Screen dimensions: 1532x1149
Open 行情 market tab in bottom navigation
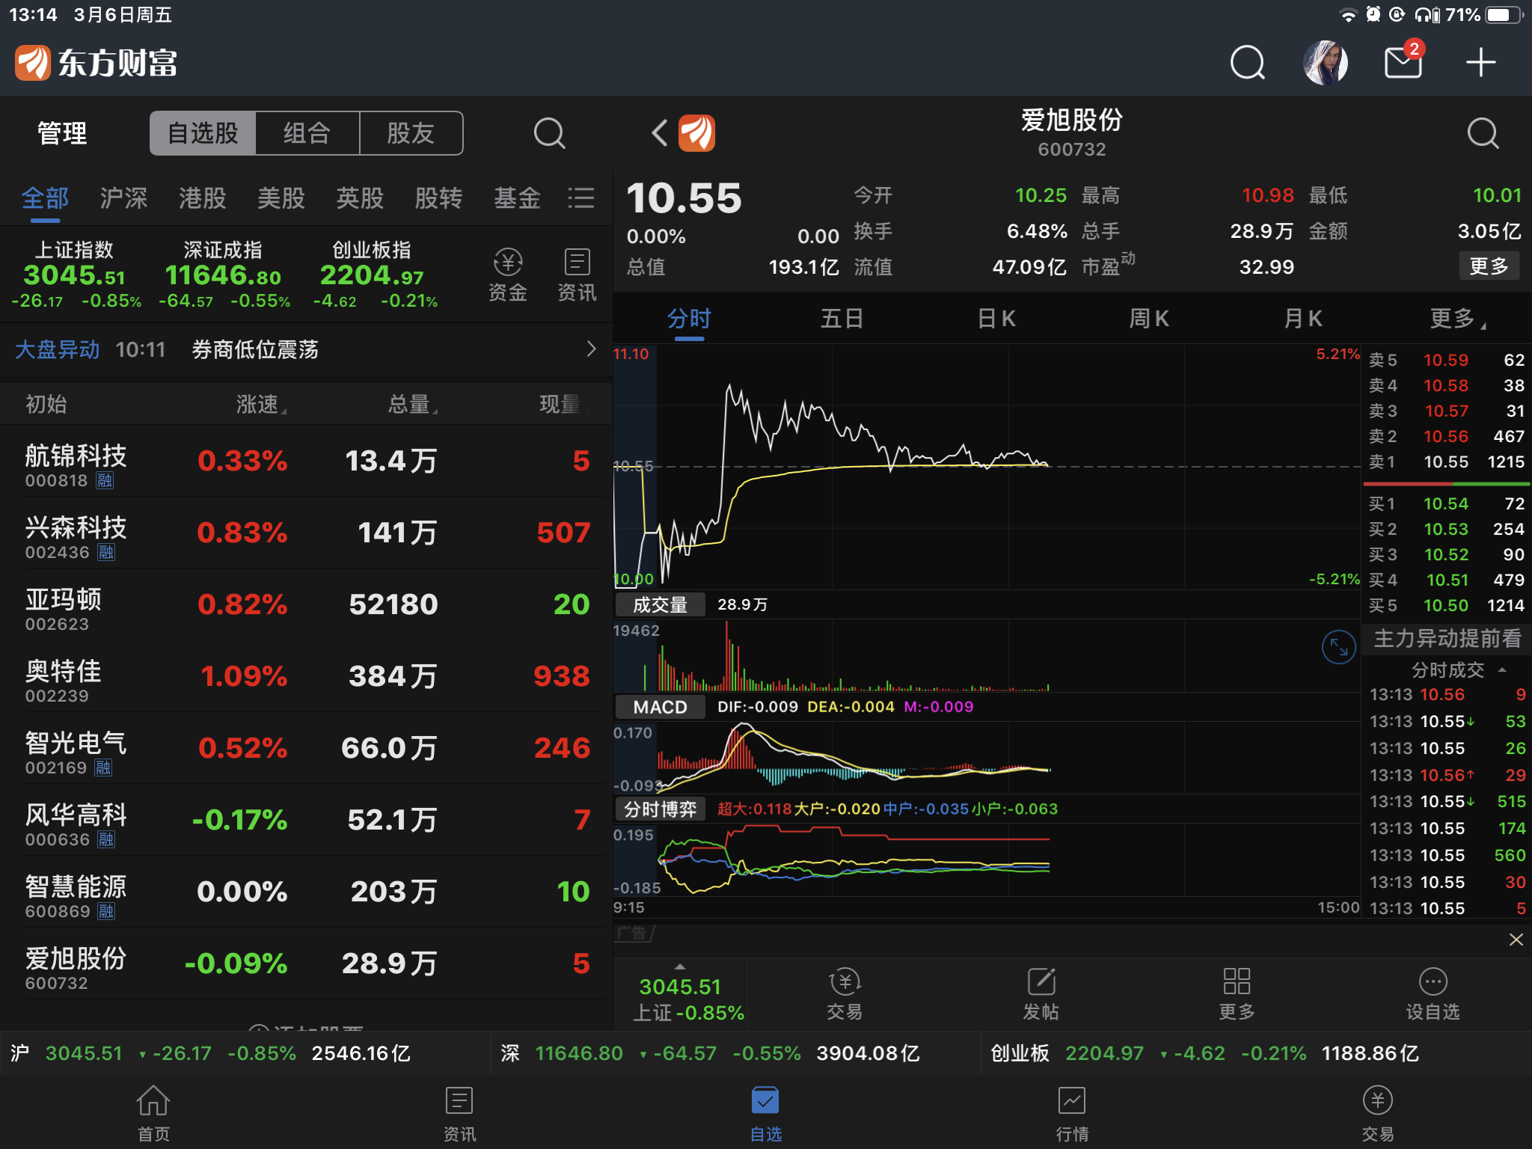1072,1113
